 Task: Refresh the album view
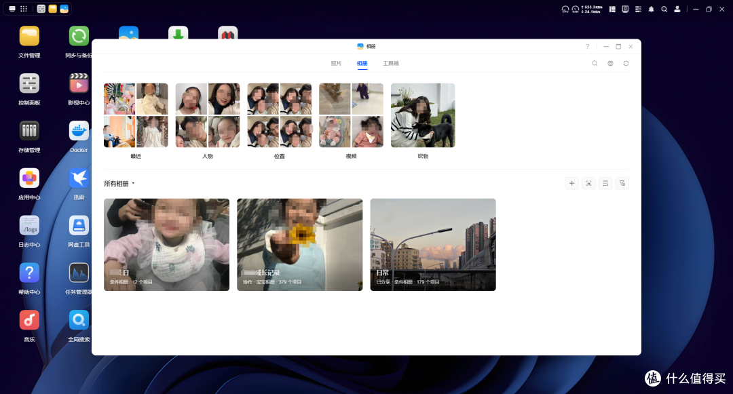point(626,64)
